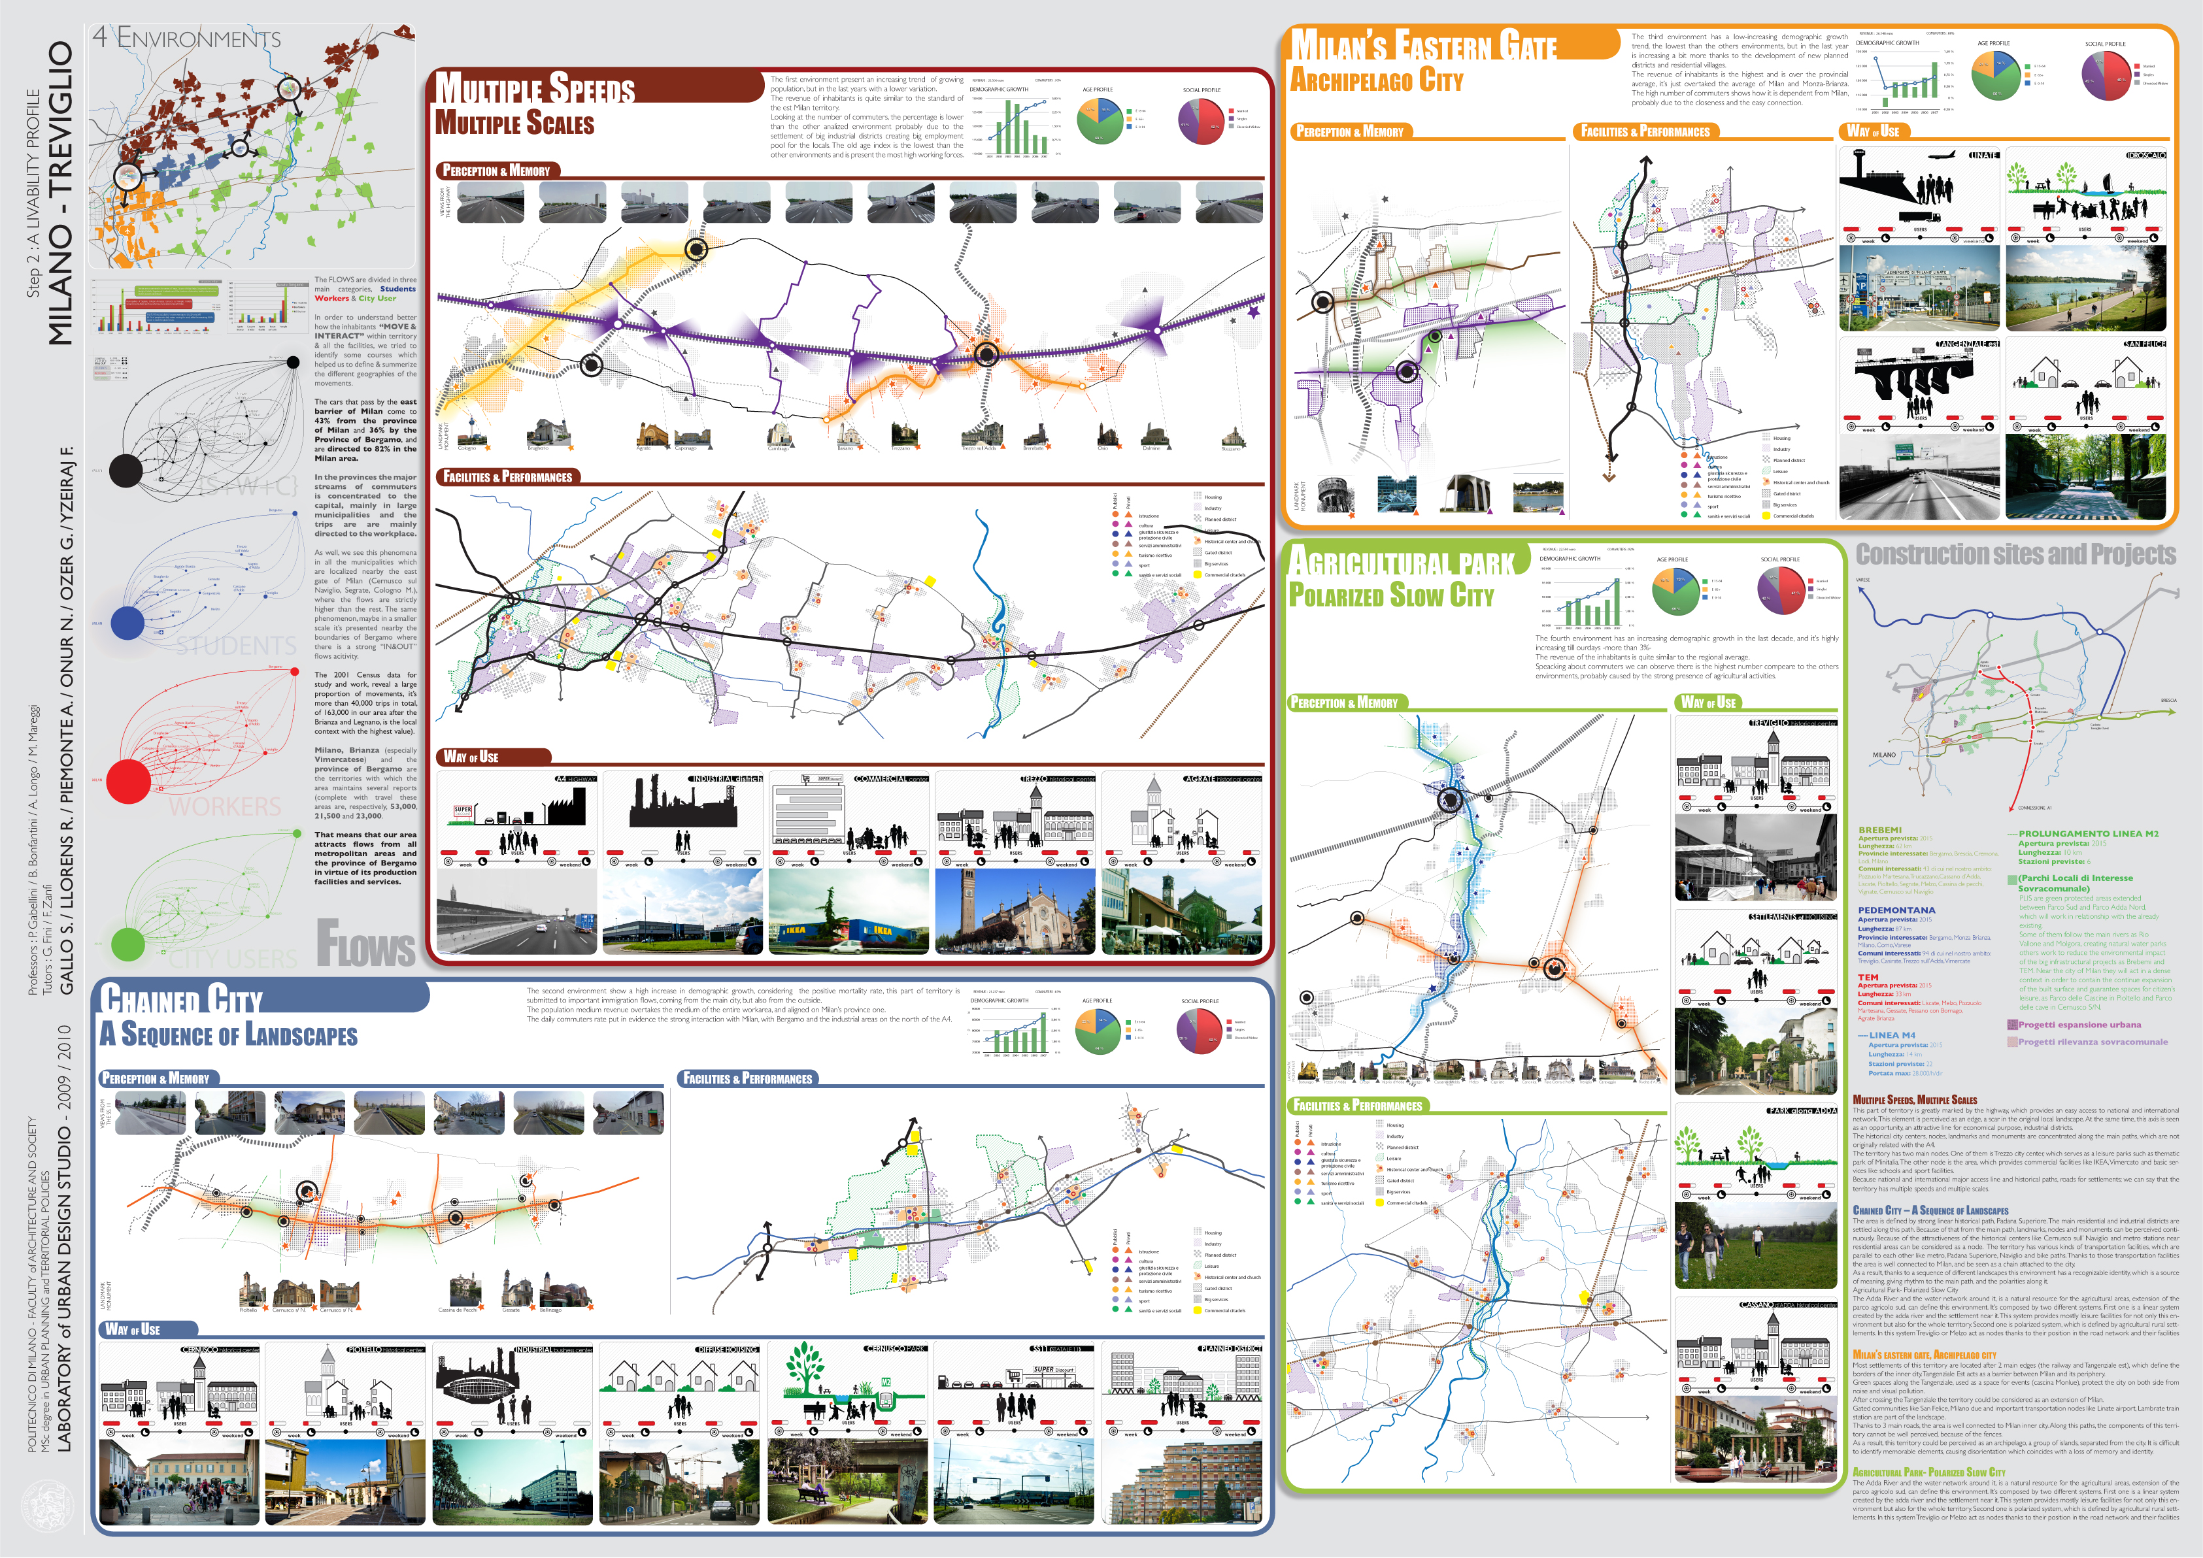Click the large black circle node in Flows diagram
Screen dimensions: 2203x1558
coord(126,470)
